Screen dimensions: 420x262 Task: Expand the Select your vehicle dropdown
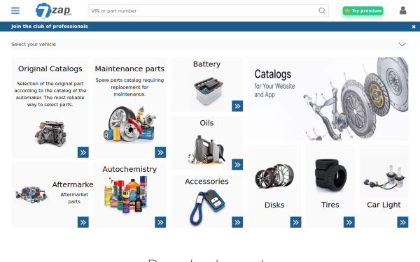210,45
